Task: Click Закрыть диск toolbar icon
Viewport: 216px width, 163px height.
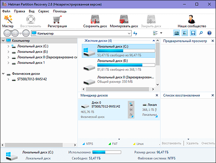Action: (x=151, y=19)
